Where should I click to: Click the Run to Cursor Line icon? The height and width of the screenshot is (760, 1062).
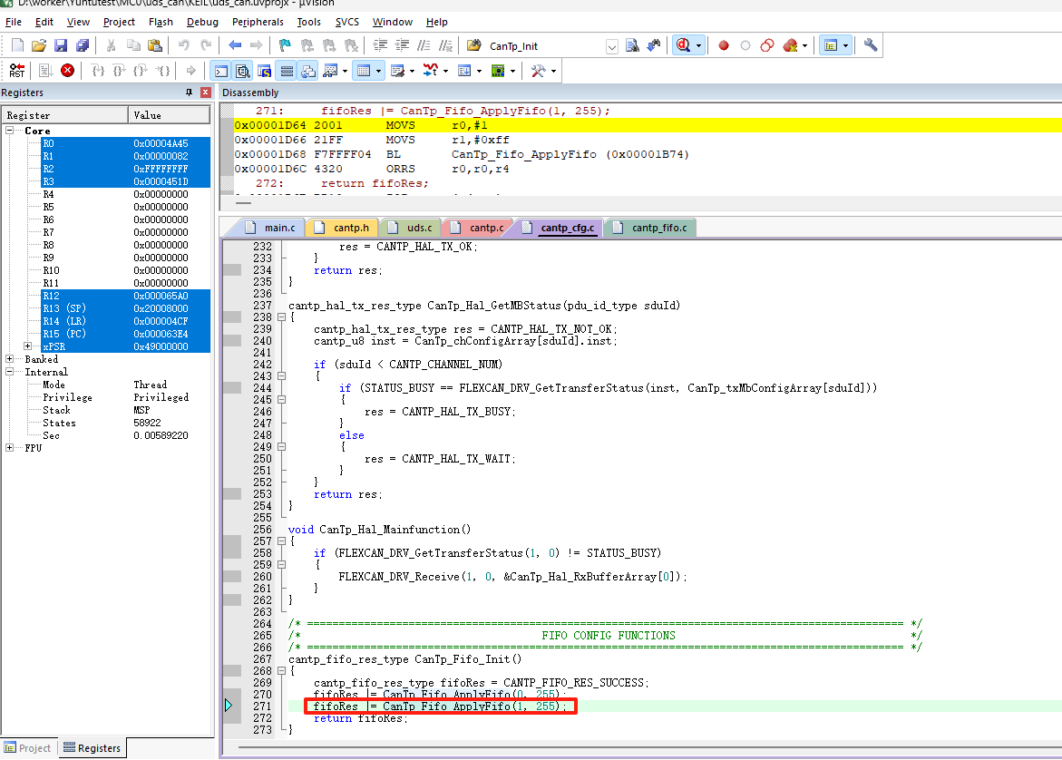162,71
